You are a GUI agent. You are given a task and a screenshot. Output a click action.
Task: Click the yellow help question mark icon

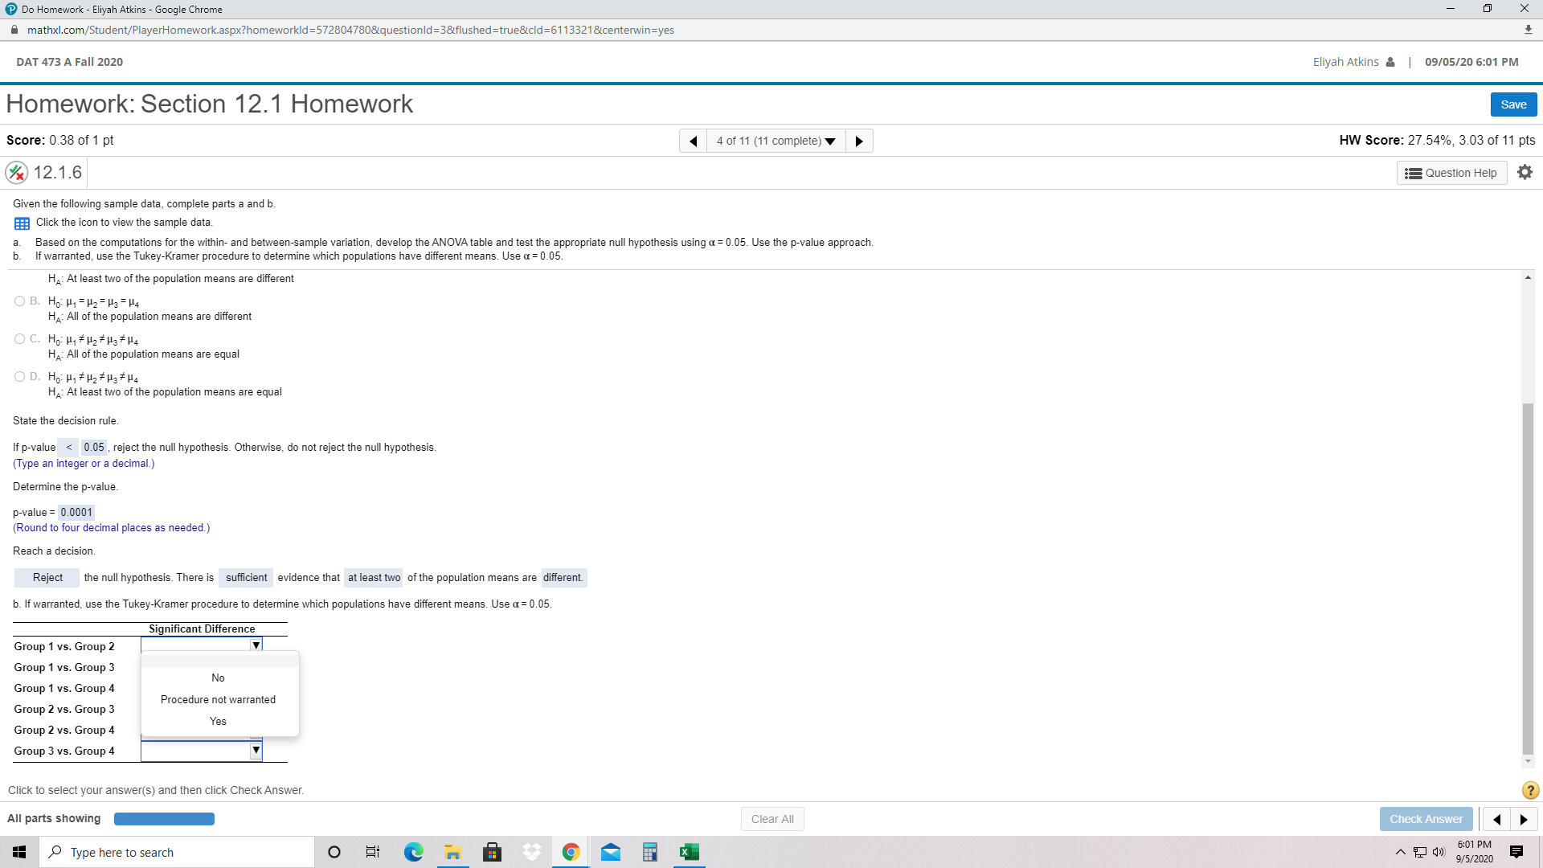[x=1530, y=790]
